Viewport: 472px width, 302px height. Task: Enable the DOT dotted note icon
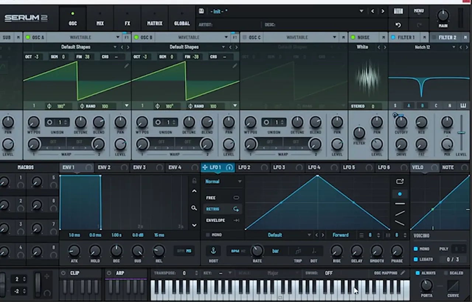314,251
